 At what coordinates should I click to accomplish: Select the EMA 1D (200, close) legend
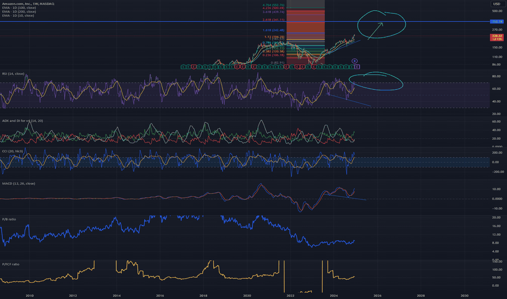point(18,11)
